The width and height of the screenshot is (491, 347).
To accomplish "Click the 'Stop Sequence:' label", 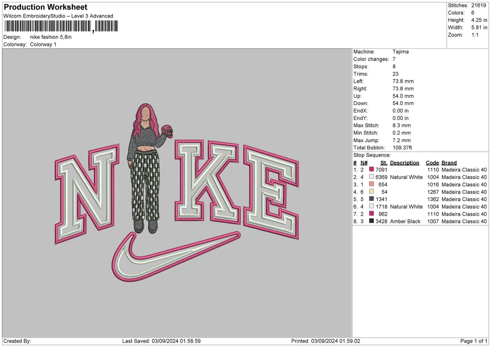I will pos(372,155).
